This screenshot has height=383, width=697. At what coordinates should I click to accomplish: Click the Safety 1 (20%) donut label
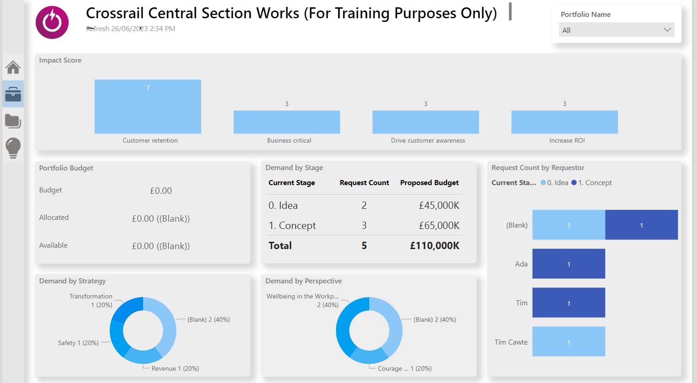tap(78, 343)
